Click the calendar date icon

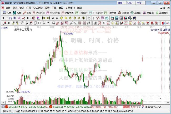[x=112, y=18]
